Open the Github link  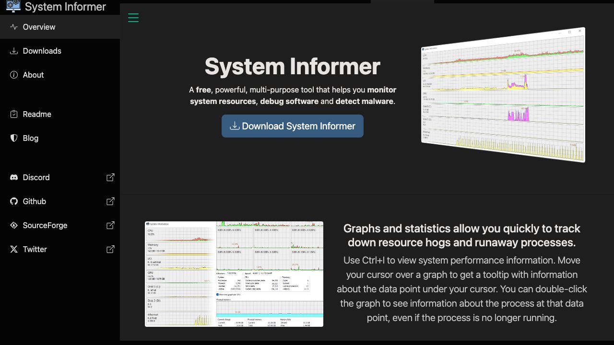60,201
